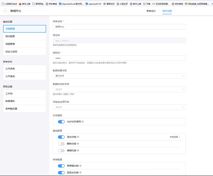Open the 数据标题字段 dropdown
This screenshot has height=176, width=213.
[x=119, y=76]
